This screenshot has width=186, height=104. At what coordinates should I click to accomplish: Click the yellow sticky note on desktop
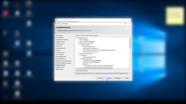coord(175,16)
